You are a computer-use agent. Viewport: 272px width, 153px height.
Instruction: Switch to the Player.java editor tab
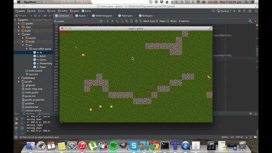(x=127, y=16)
